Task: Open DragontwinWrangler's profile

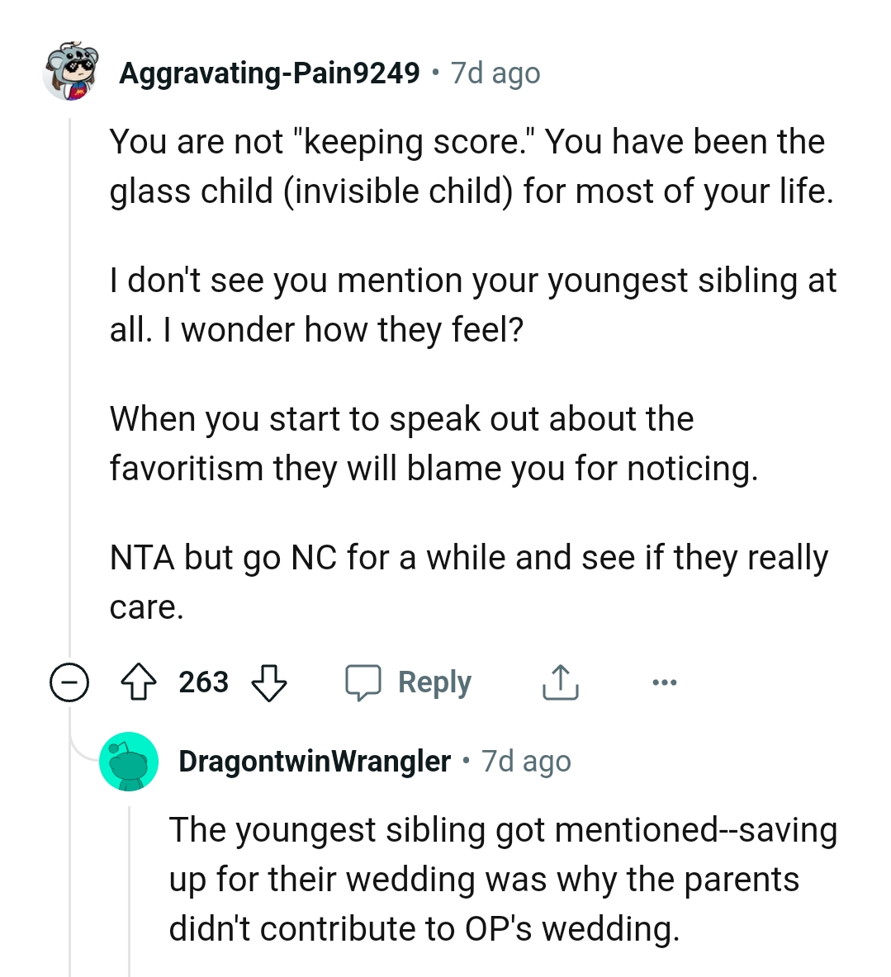Action: [315, 761]
